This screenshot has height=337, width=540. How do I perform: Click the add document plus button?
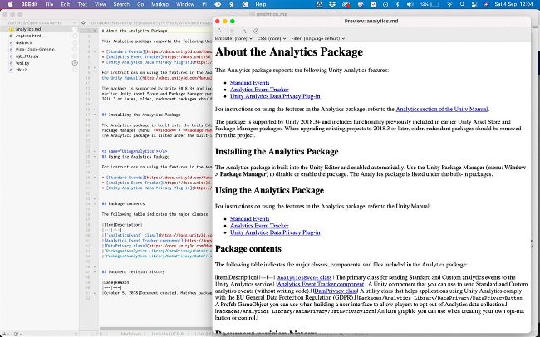[x=7, y=331]
